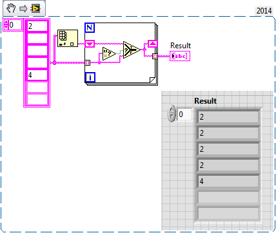
Task: Click the Result abc indicator terminal
Action: (x=180, y=56)
